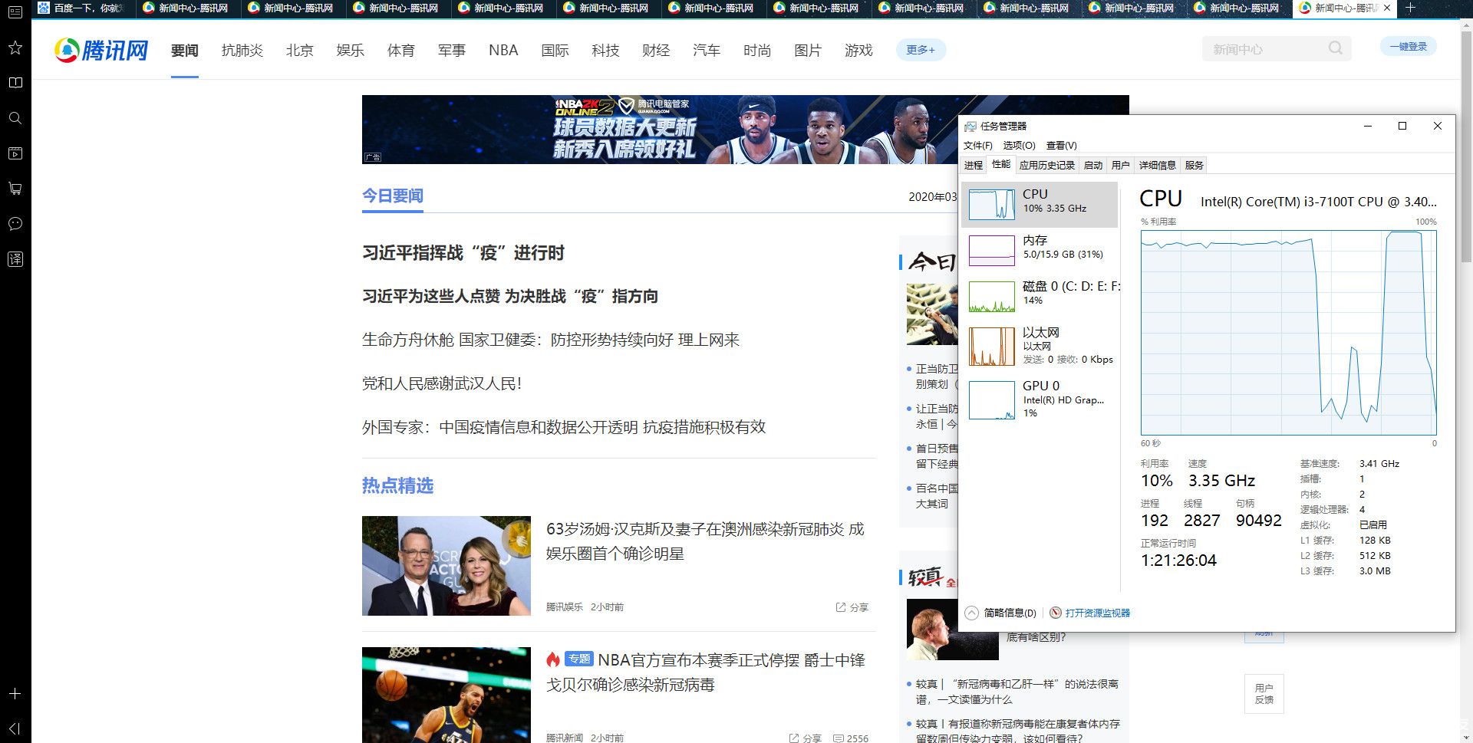Open the resource monitor icon link
The height and width of the screenshot is (743, 1473).
1056,613
